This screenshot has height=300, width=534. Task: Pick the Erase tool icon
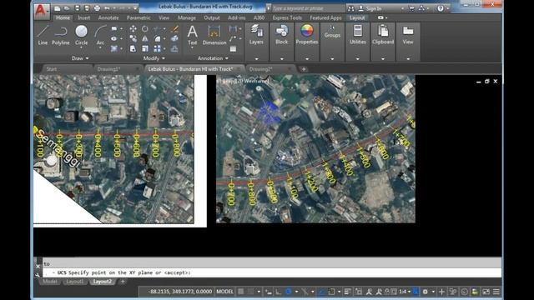[174, 29]
